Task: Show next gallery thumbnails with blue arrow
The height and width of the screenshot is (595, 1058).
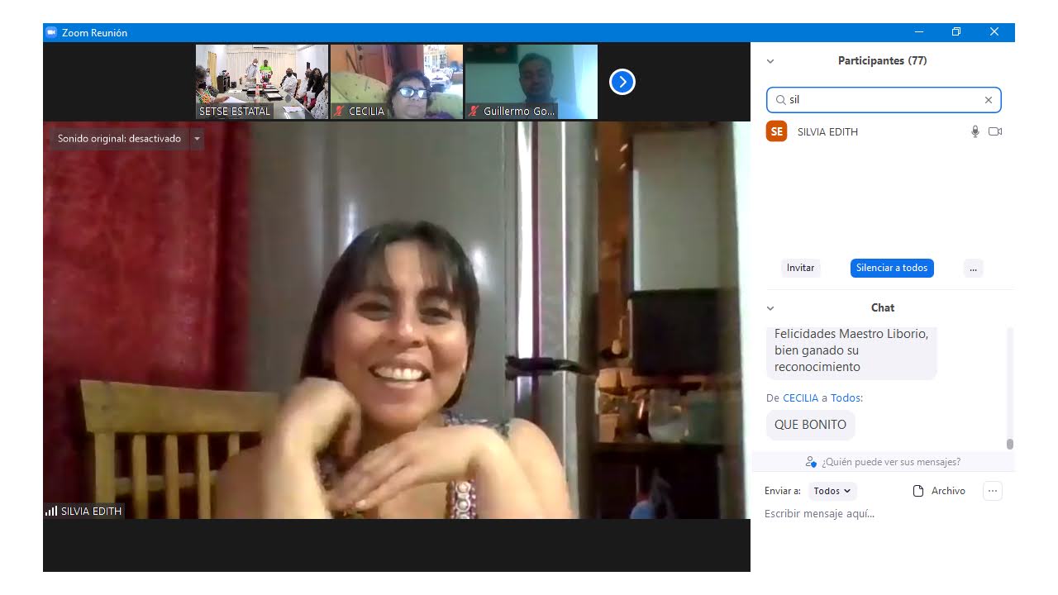Action: [622, 82]
